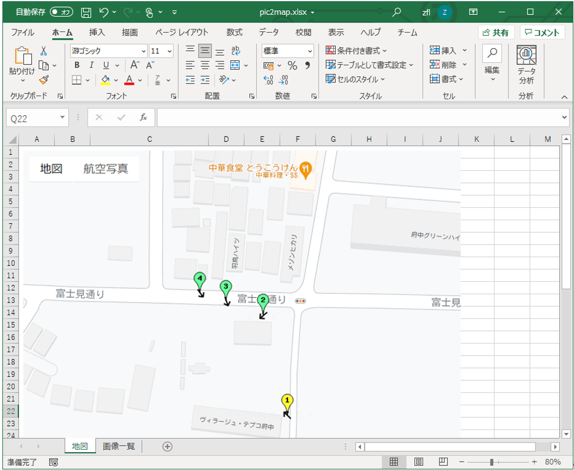Open the font name dropdown
Viewport: 574px width, 470px height.
pos(143,51)
